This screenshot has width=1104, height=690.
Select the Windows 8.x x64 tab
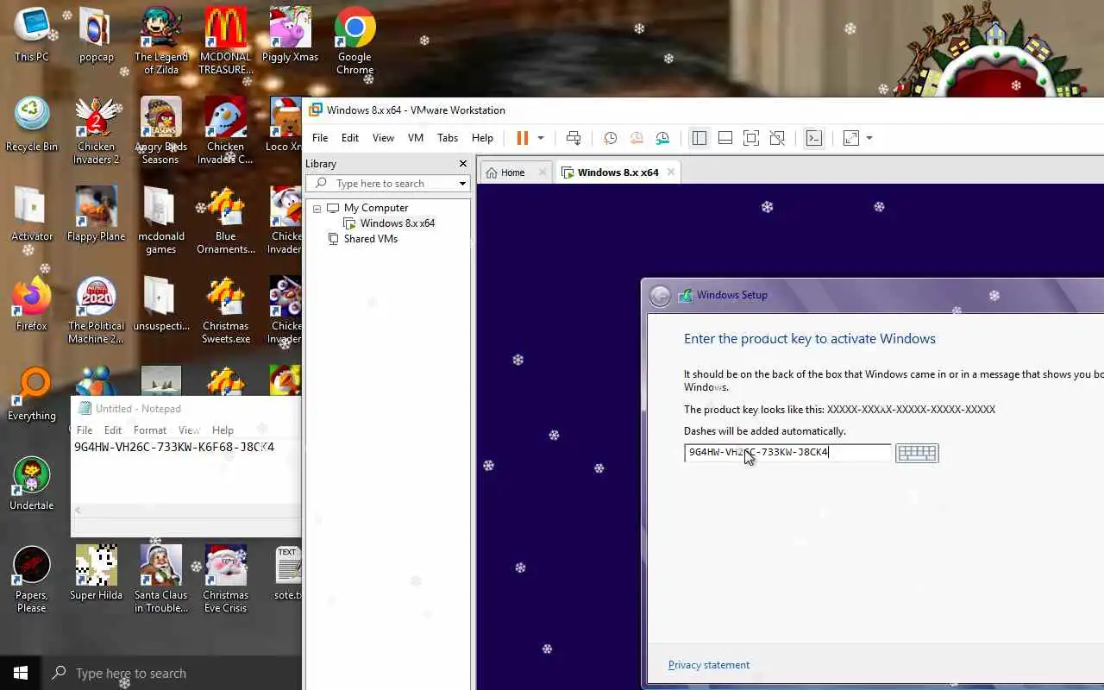[618, 172]
